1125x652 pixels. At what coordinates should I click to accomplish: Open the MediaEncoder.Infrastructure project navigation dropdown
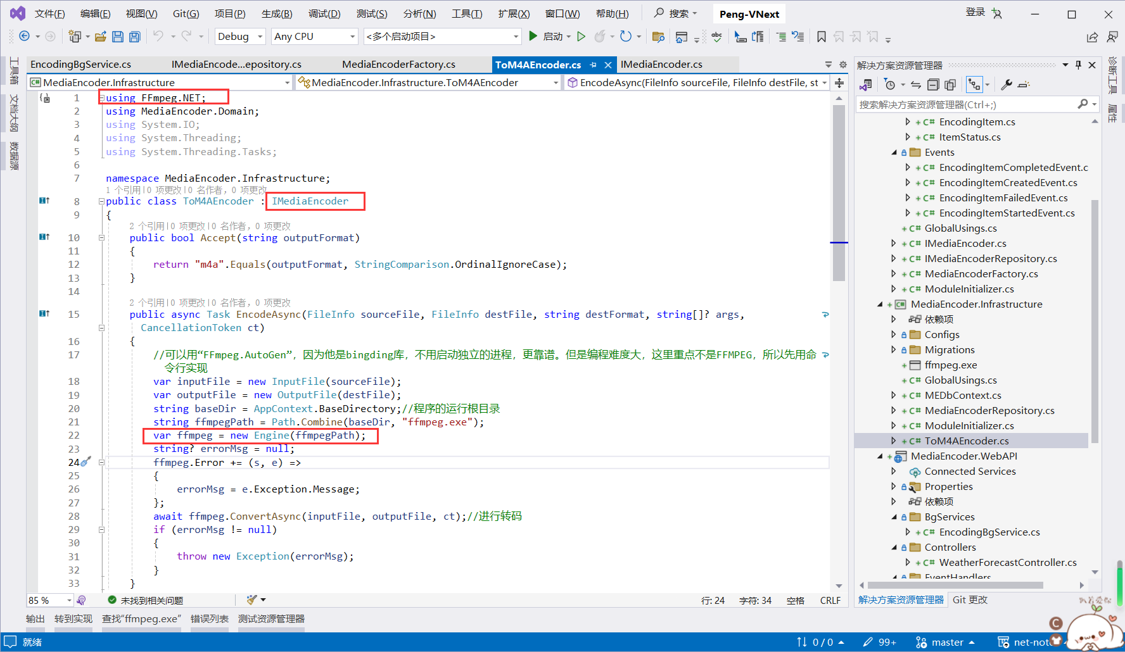coord(160,82)
